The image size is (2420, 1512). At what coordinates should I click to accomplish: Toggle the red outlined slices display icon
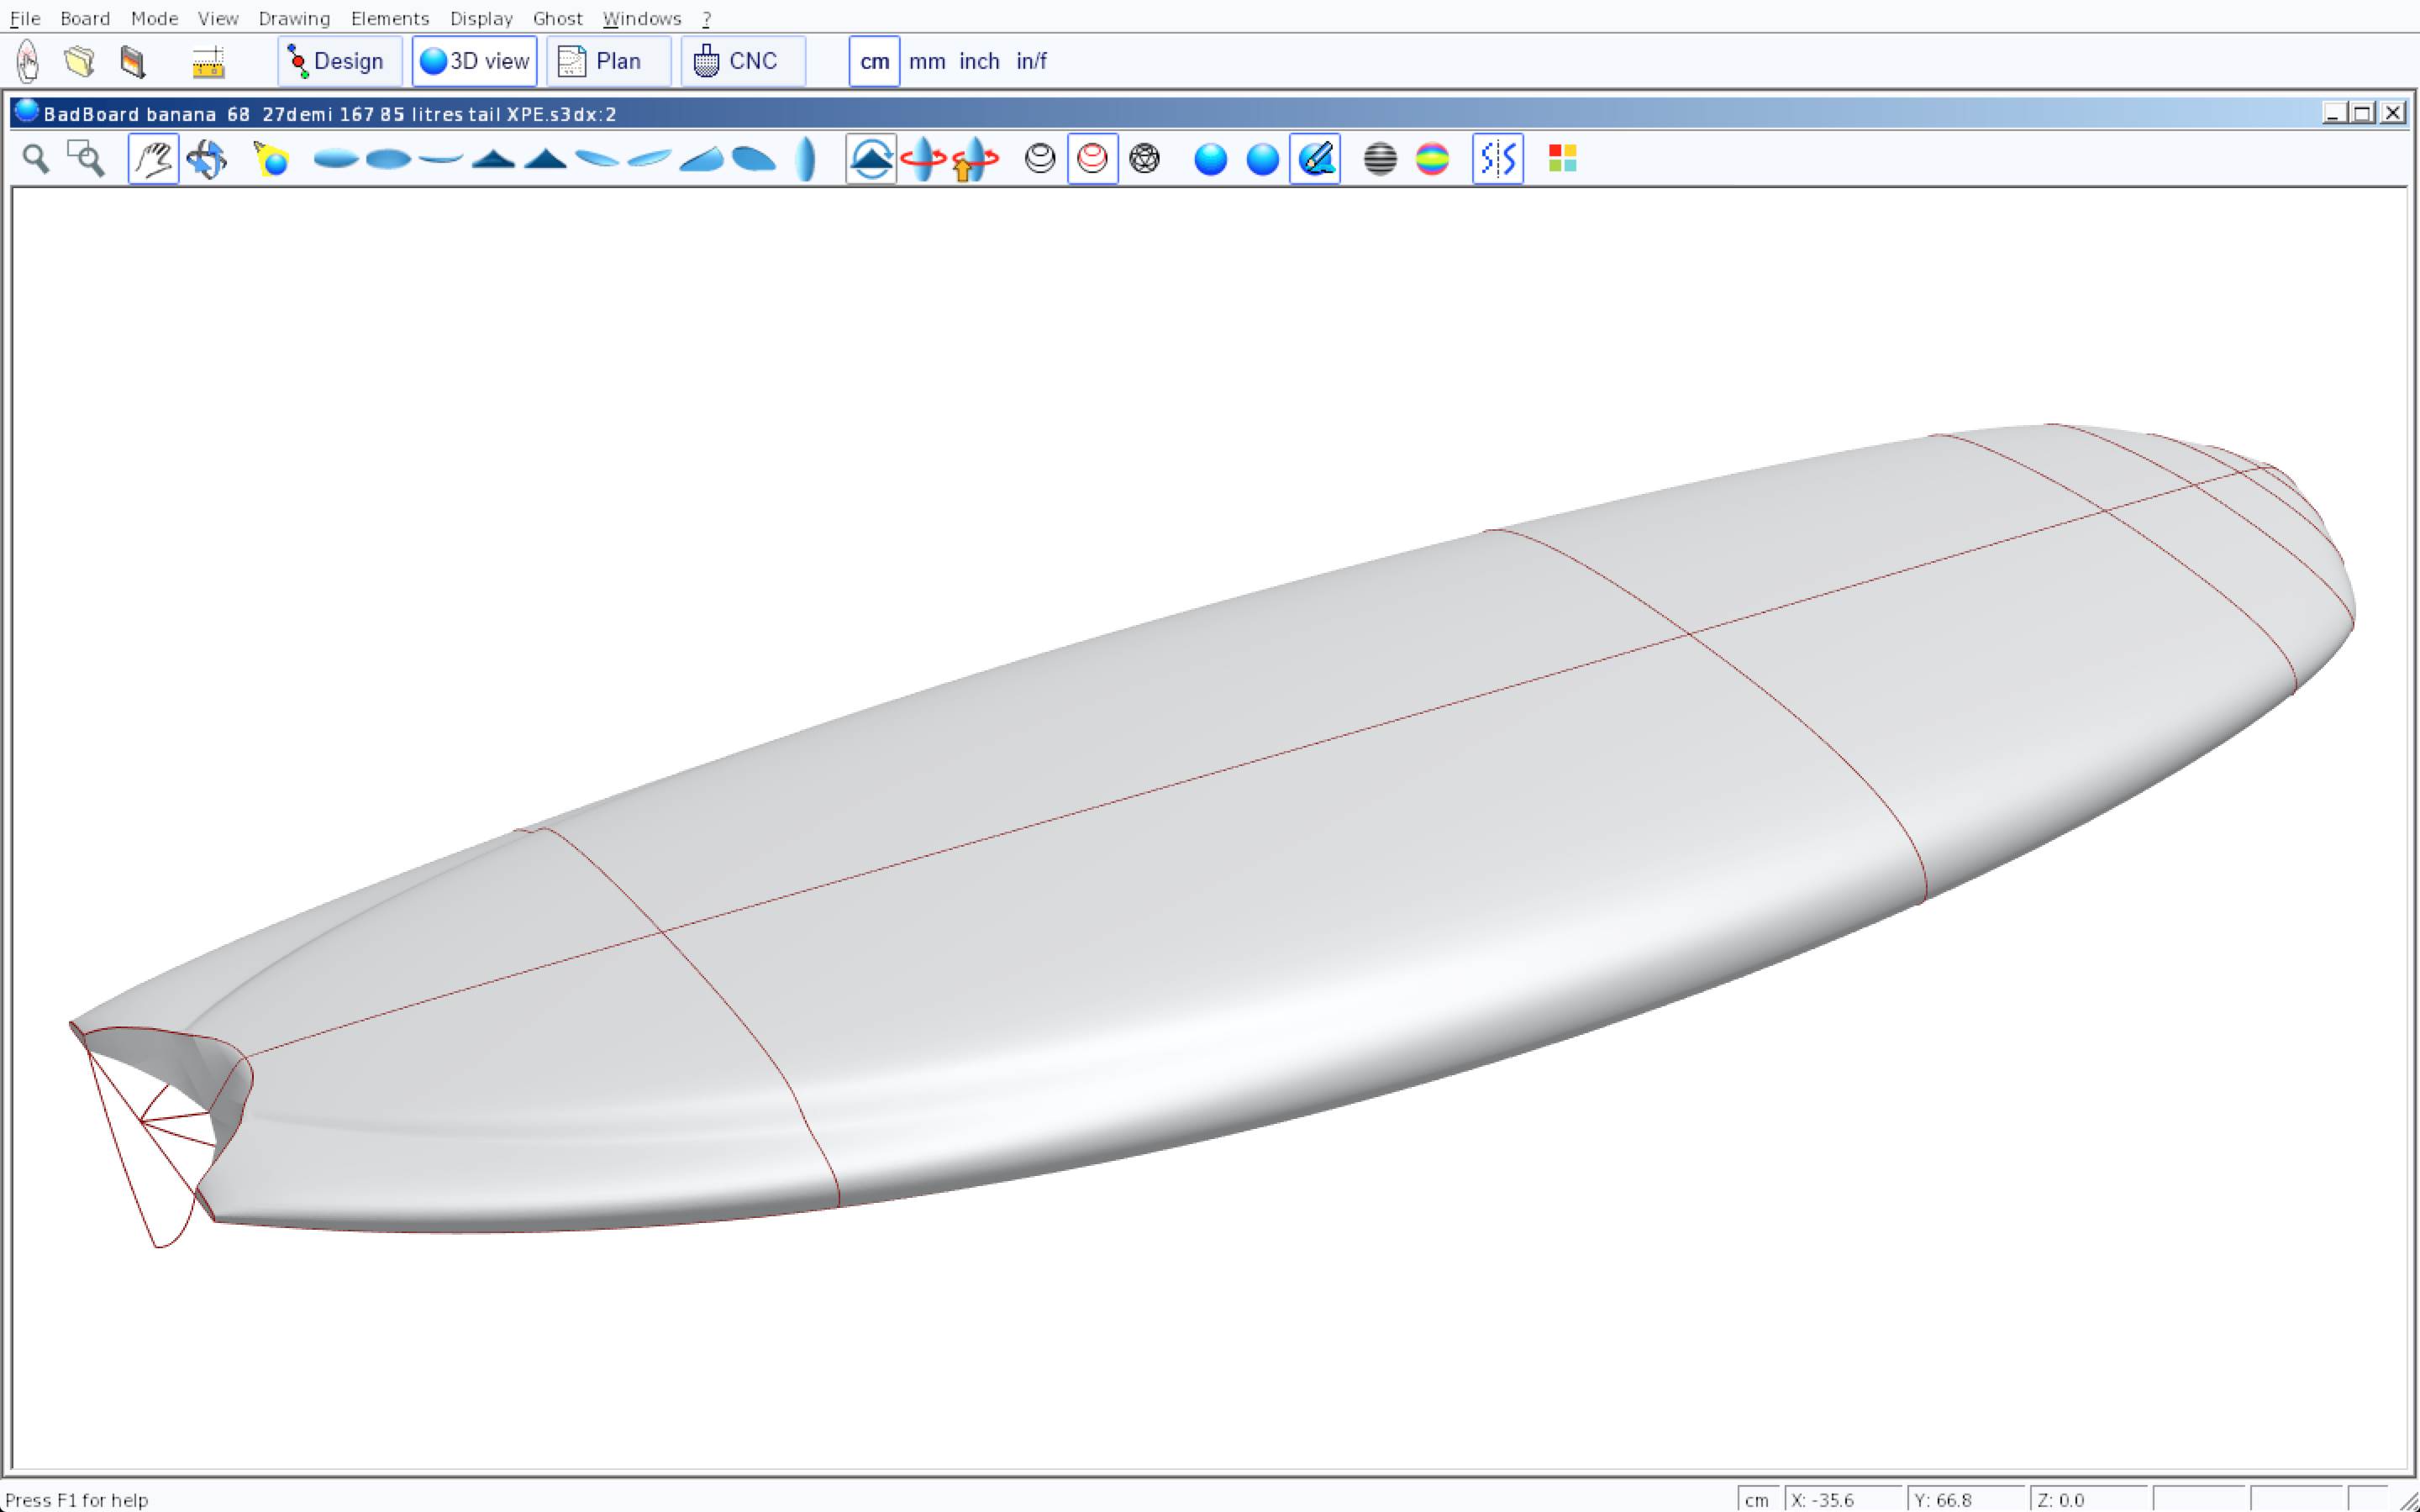[x=1092, y=159]
